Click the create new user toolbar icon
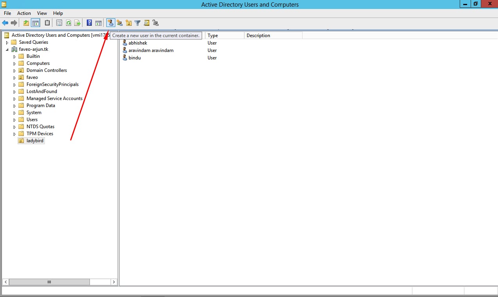Viewport: 498px width, 297px height. (x=111, y=23)
